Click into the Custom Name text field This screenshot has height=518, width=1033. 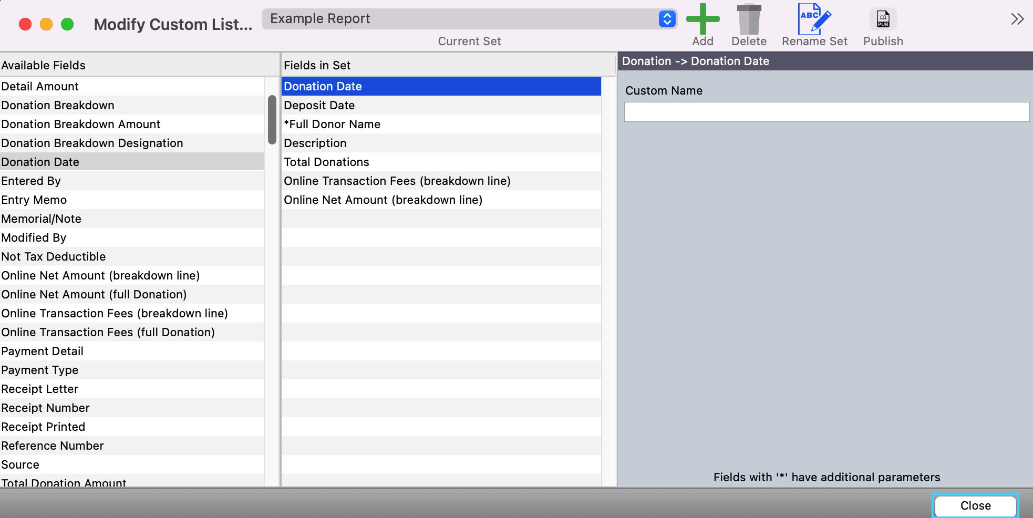(826, 112)
